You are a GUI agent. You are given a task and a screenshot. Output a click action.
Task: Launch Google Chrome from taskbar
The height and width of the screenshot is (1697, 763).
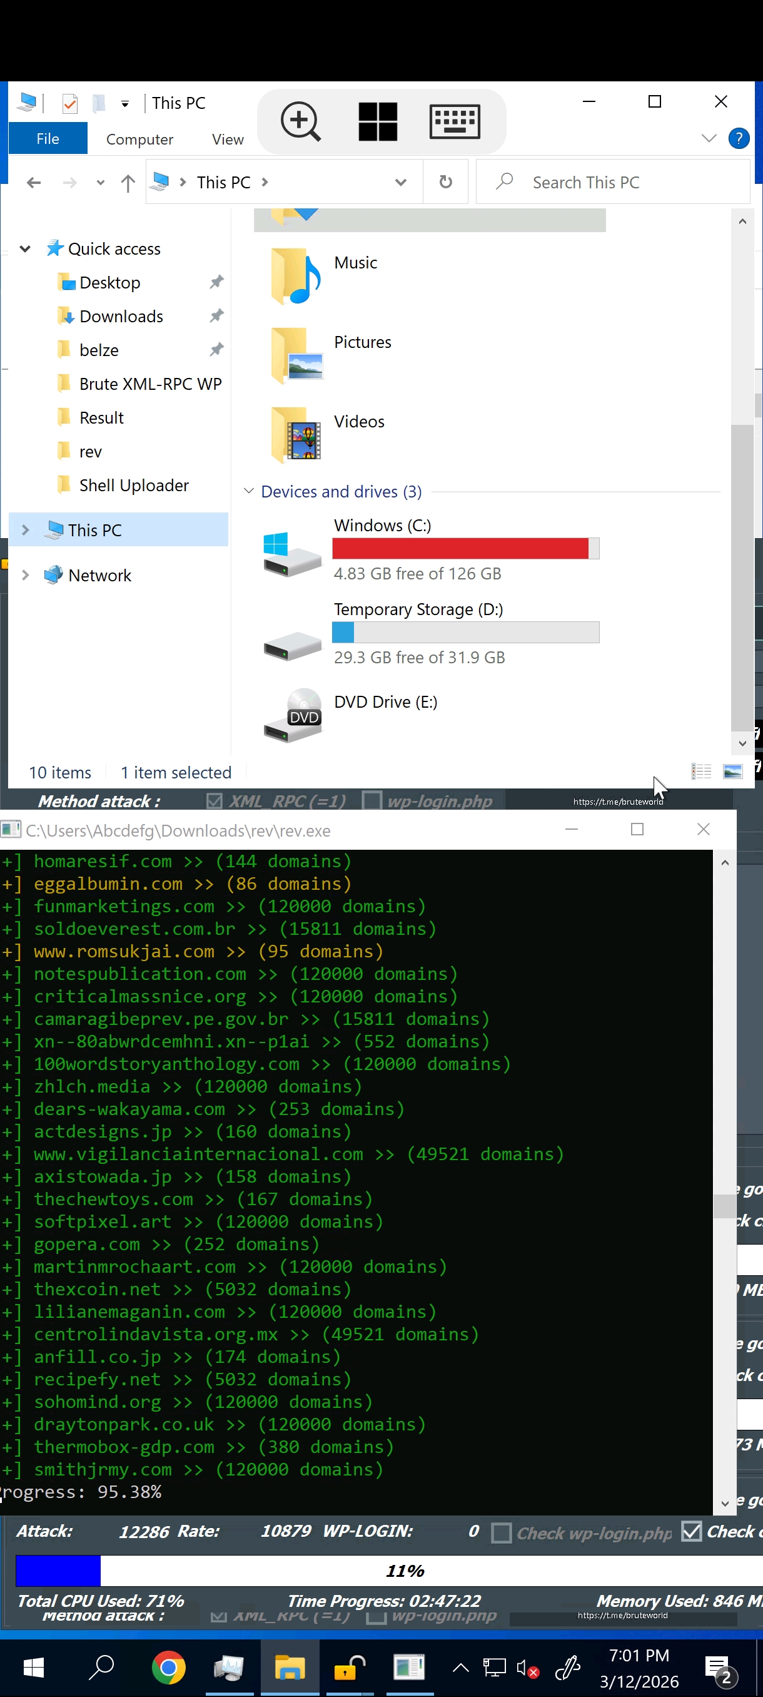(x=168, y=1668)
